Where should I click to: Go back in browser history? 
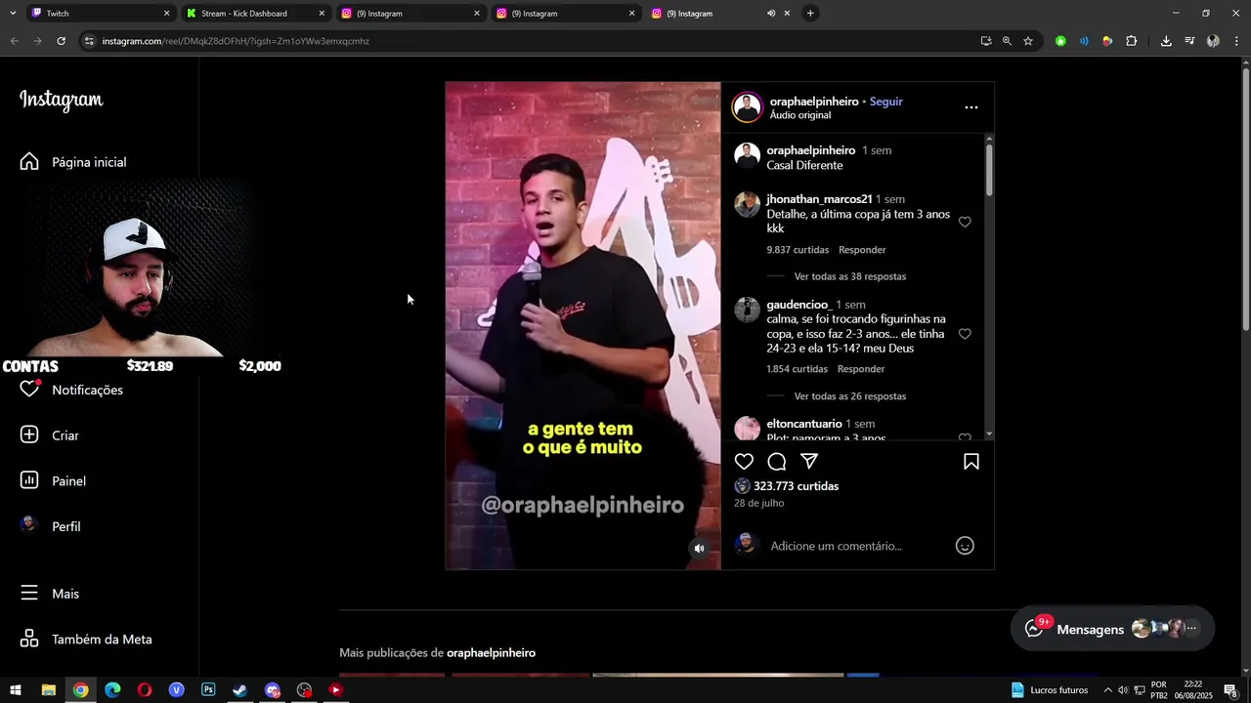[x=15, y=41]
